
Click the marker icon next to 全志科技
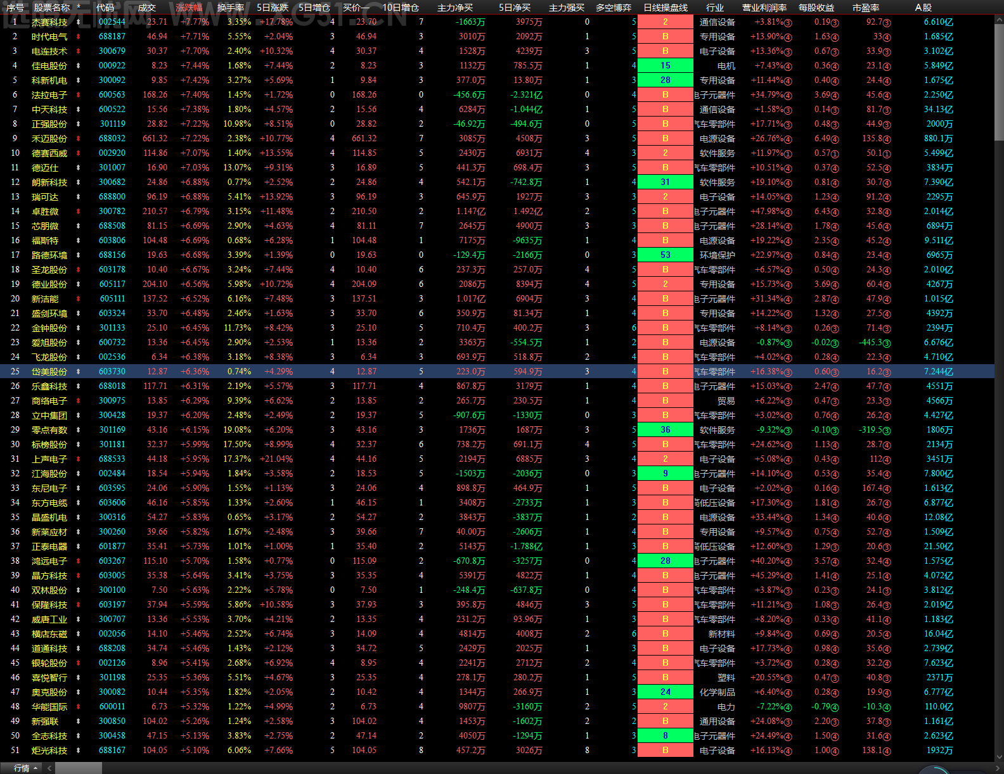[79, 736]
